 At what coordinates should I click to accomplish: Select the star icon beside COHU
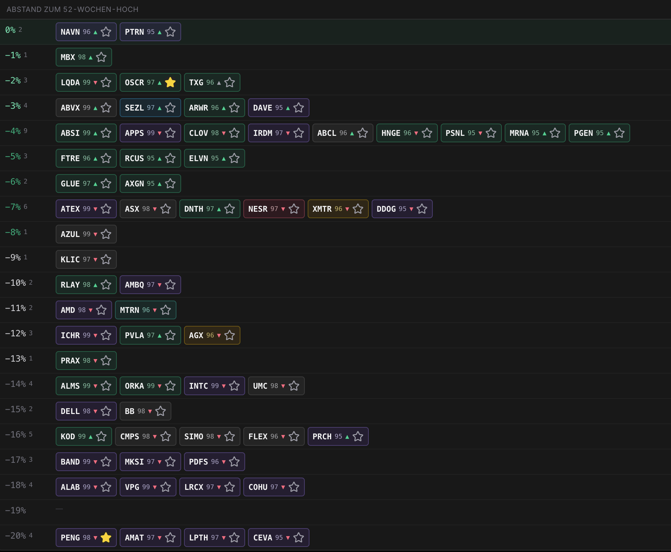click(x=294, y=487)
